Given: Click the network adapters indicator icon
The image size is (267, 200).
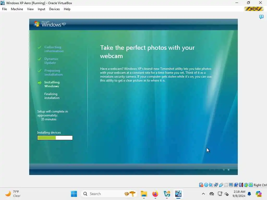Looking at the screenshot, I should (x=216, y=185).
